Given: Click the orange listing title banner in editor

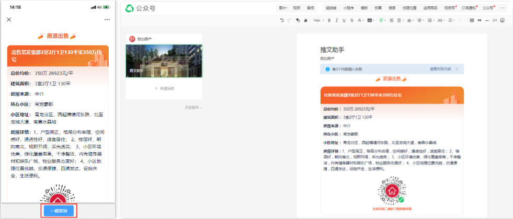Looking at the screenshot, I should coord(392,95).
